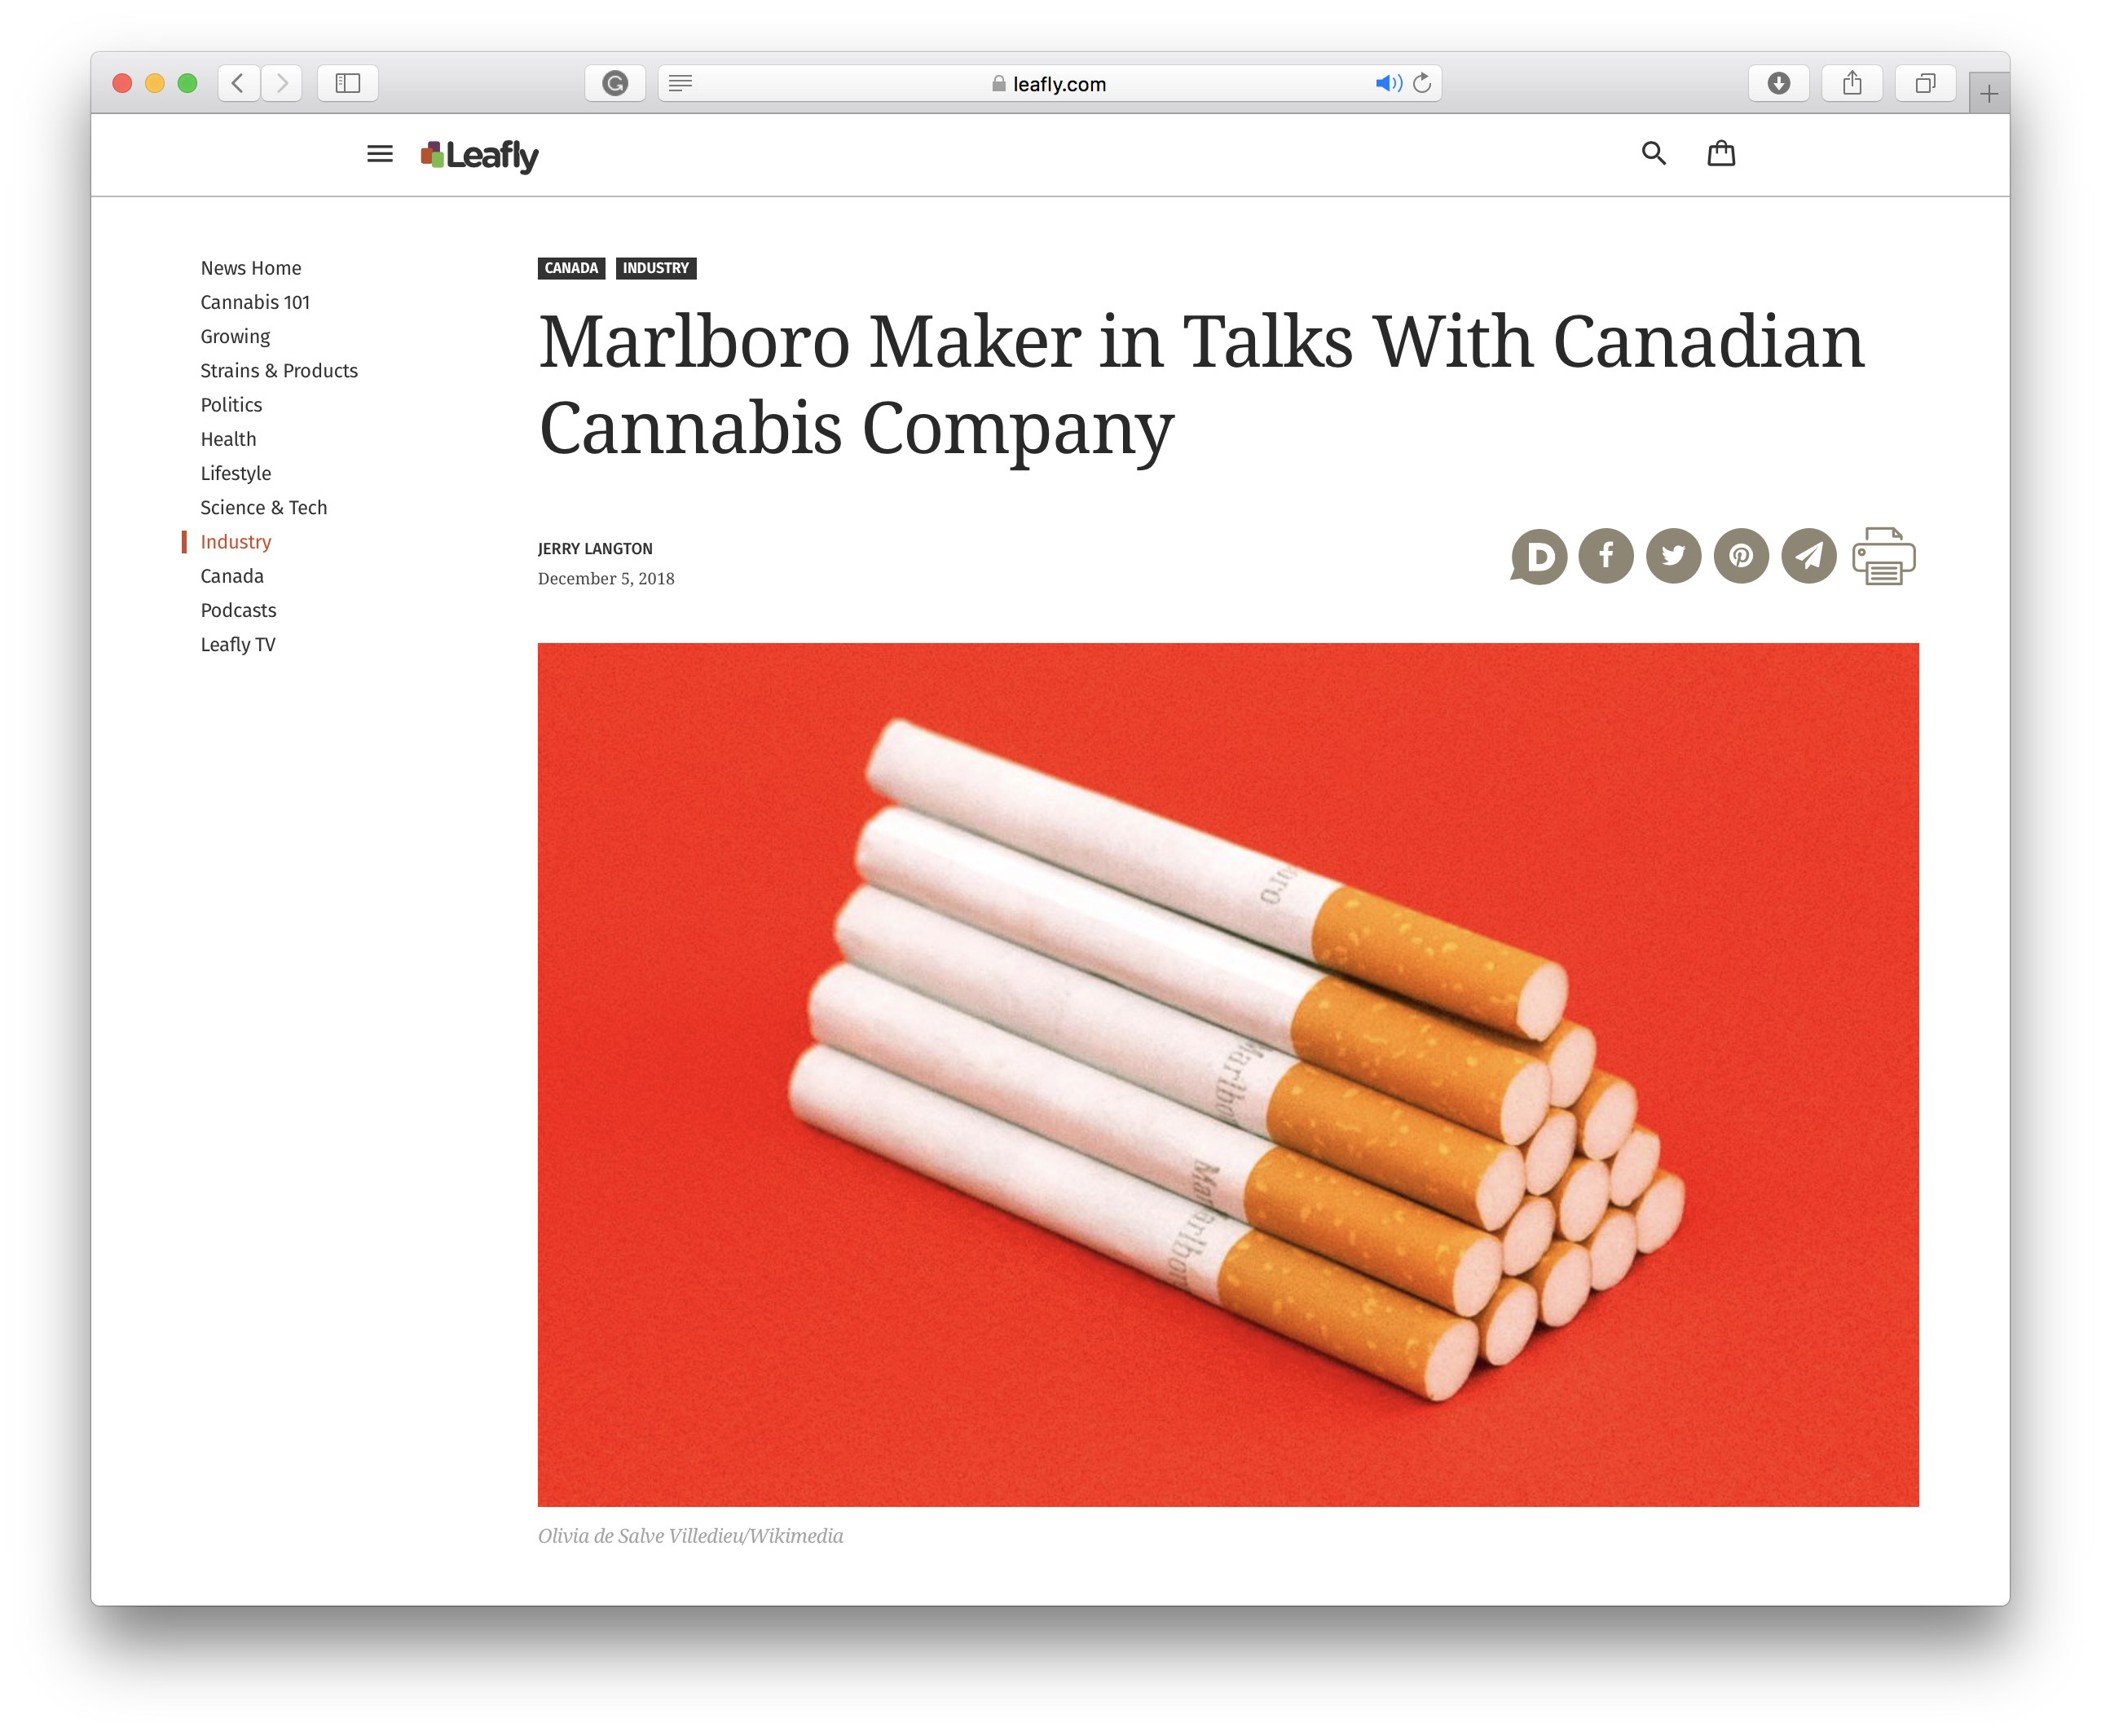Image resolution: width=2101 pixels, height=1736 pixels.
Task: Mute the tab audio speaker icon
Action: (1387, 83)
